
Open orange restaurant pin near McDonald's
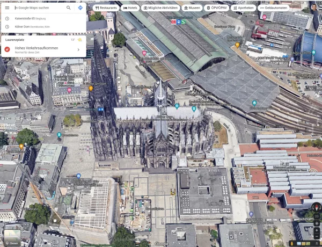(237, 45)
